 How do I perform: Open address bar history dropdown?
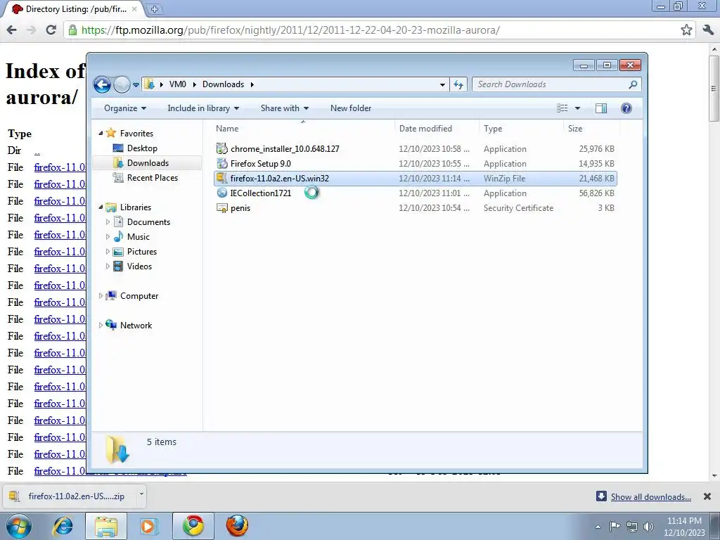(442, 85)
